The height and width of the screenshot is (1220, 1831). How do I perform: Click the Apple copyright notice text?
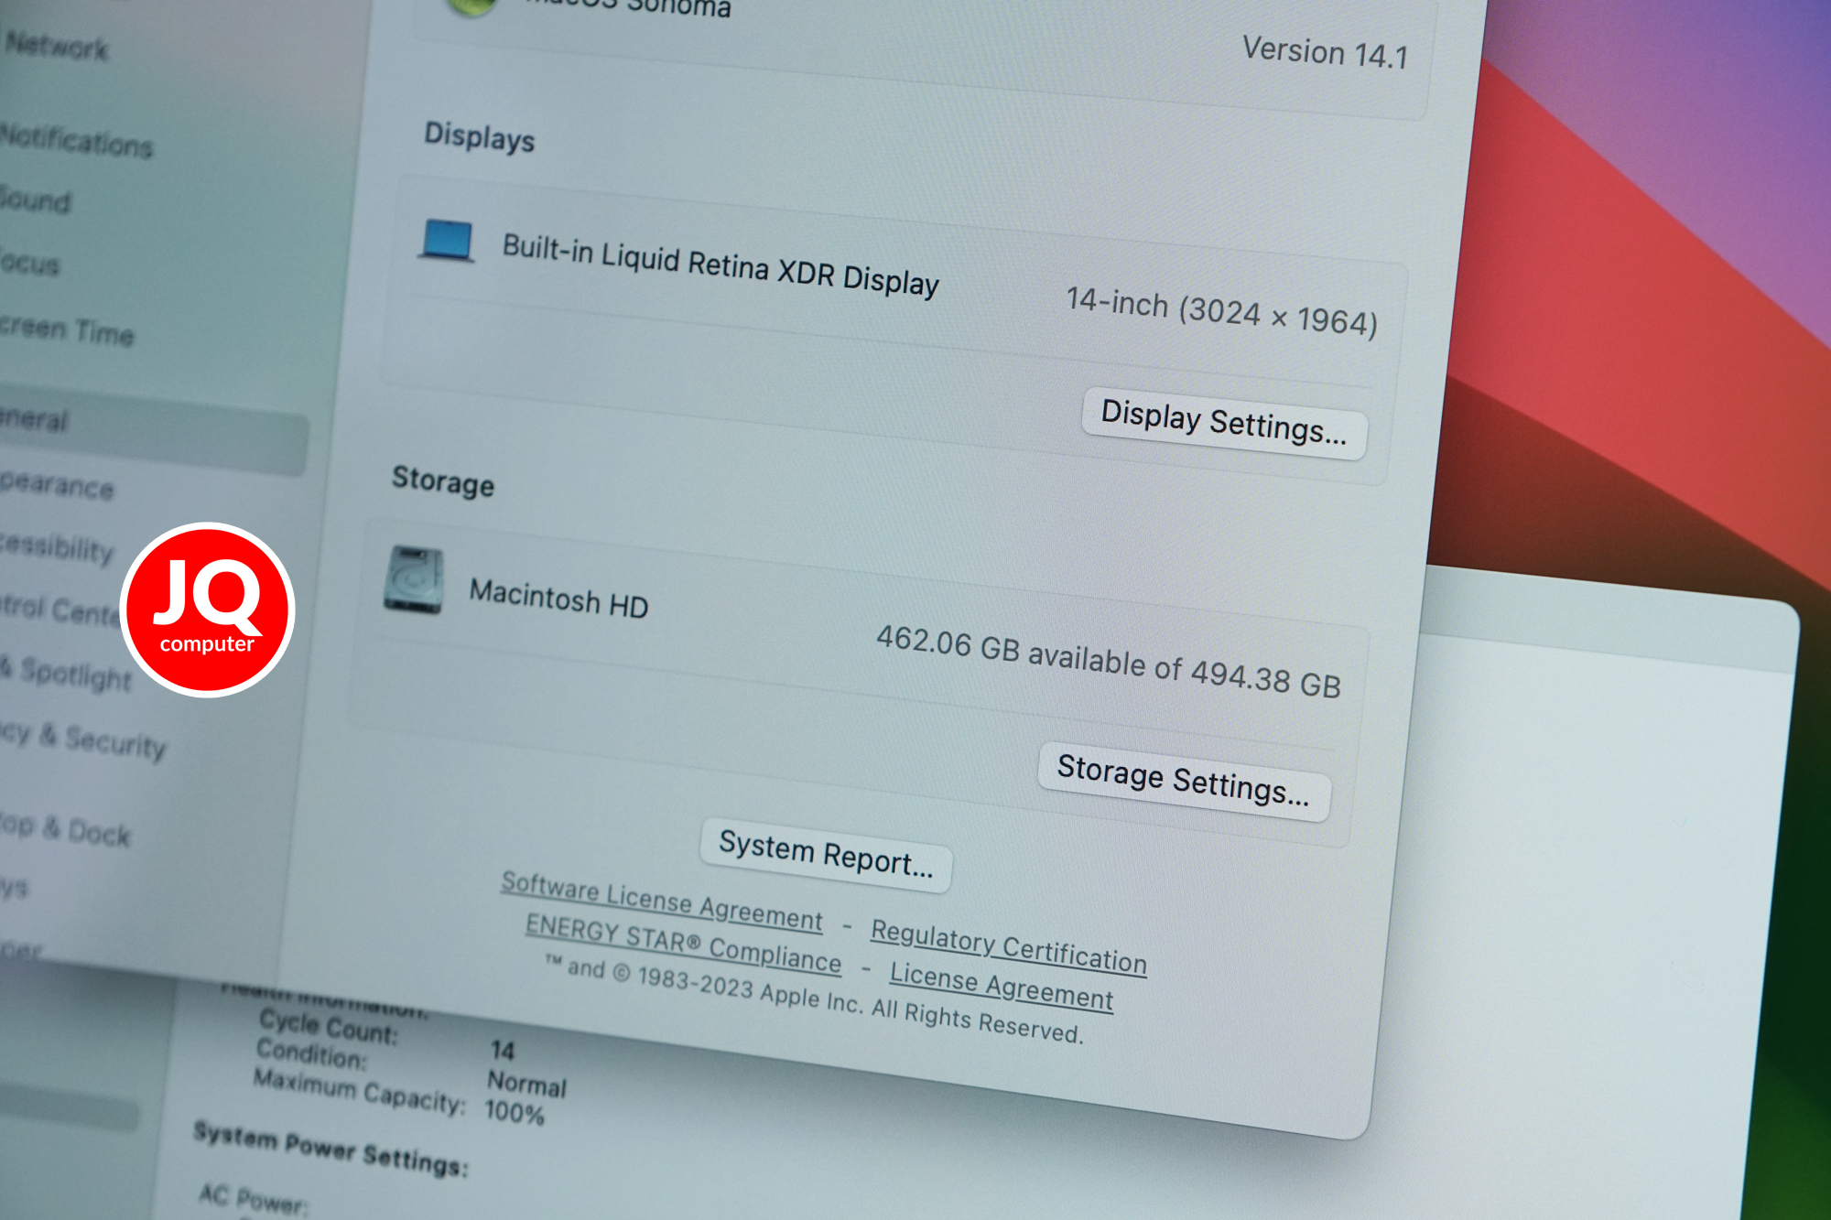814,999
